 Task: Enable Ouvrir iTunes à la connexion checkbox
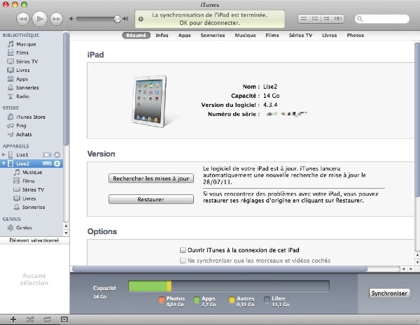[183, 250]
